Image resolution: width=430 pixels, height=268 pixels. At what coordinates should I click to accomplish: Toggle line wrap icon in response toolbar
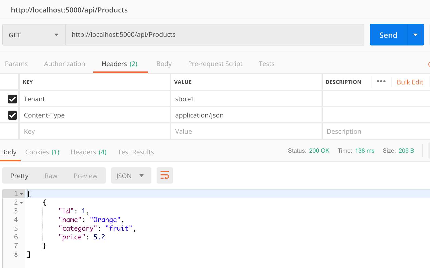coord(165,175)
